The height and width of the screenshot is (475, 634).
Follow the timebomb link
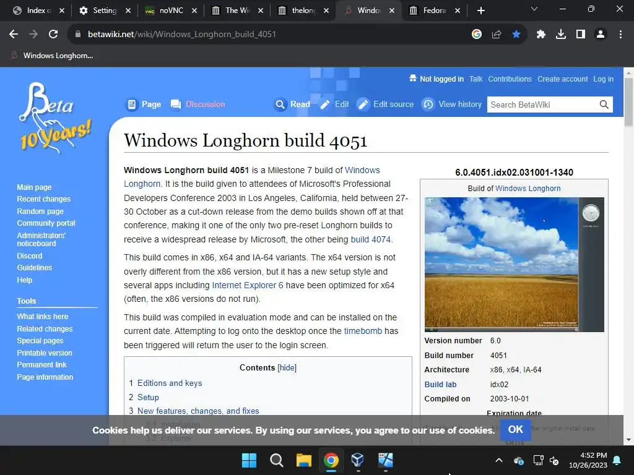[363, 332]
